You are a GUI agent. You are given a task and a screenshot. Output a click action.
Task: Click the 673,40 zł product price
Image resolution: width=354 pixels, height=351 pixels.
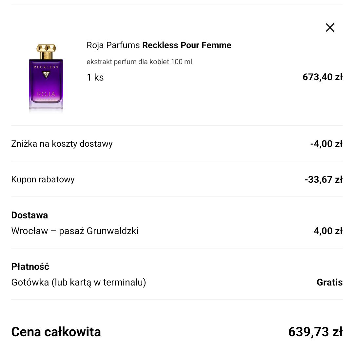(322, 77)
